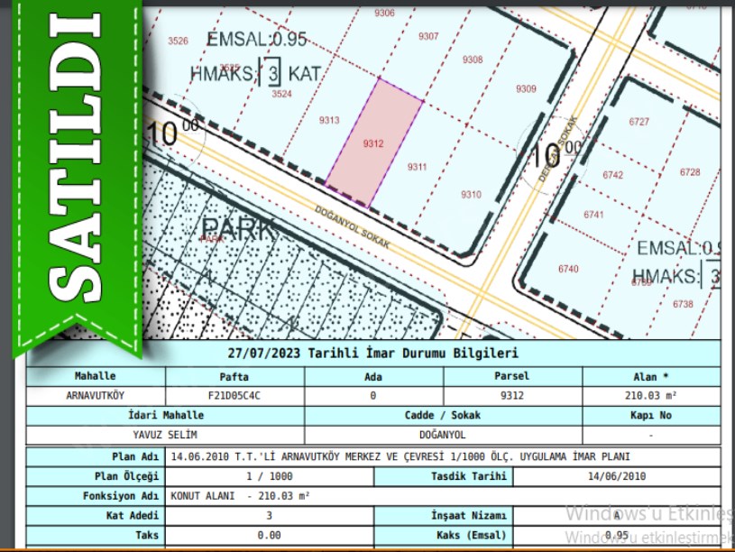Select the Tasdik Tarihi value 14/06/2010
Viewport: 735px width, 552px height.
point(617,475)
